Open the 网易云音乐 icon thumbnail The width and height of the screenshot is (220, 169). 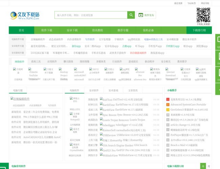pos(75,100)
